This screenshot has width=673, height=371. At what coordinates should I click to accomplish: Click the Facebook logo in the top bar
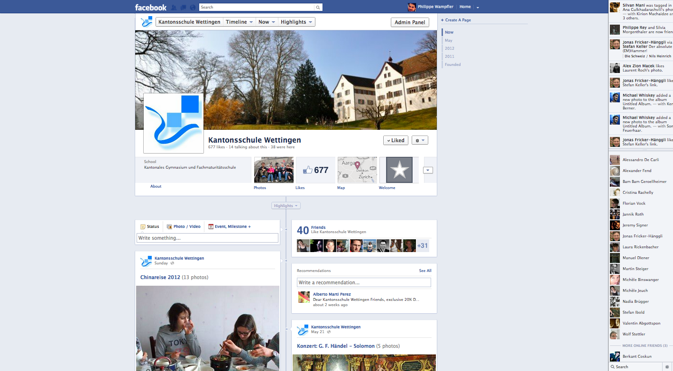151,7
